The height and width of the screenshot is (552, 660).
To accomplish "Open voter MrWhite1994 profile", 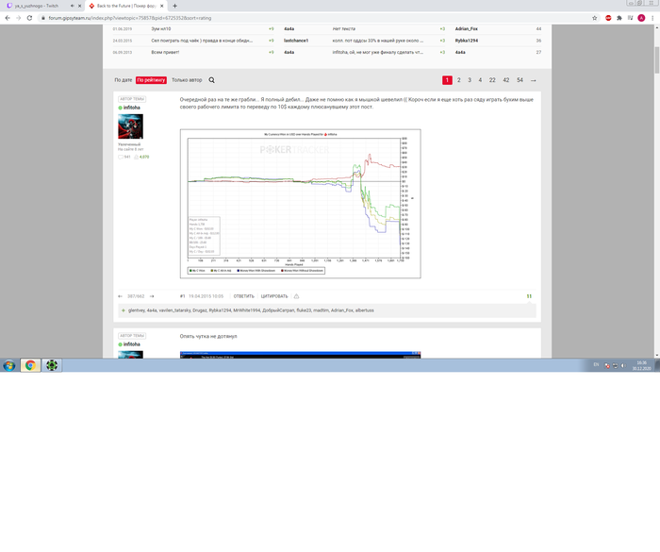I will pyautogui.click(x=247, y=310).
